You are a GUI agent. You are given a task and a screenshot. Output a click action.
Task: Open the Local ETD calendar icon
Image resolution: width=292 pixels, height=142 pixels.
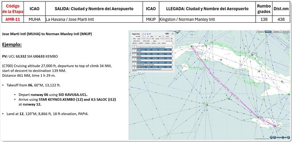pos(172,39)
